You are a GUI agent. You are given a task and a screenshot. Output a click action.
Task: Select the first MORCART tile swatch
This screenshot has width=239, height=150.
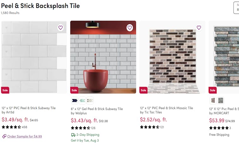213,101
